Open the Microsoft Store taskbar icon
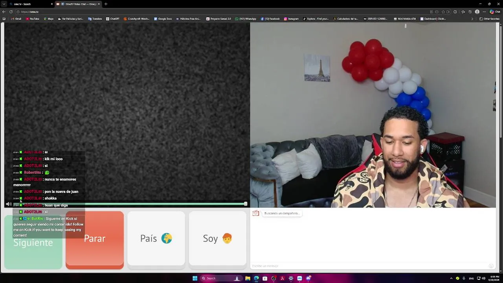This screenshot has width=503, height=283. 265,278
